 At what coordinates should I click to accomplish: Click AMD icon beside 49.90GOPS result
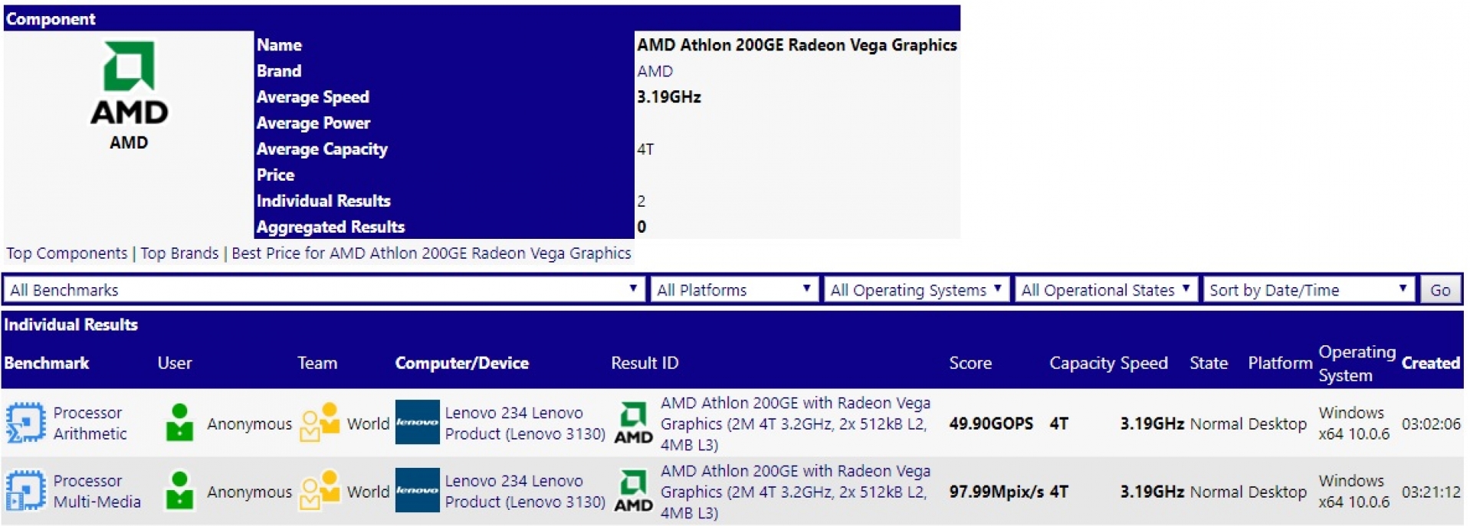coord(633,423)
